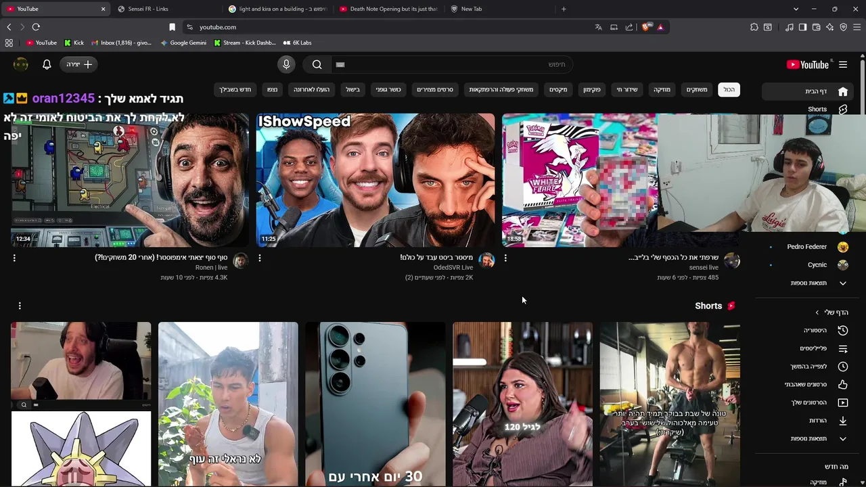
Task: Select the 'מיקסים' filter chip
Action: coord(558,89)
